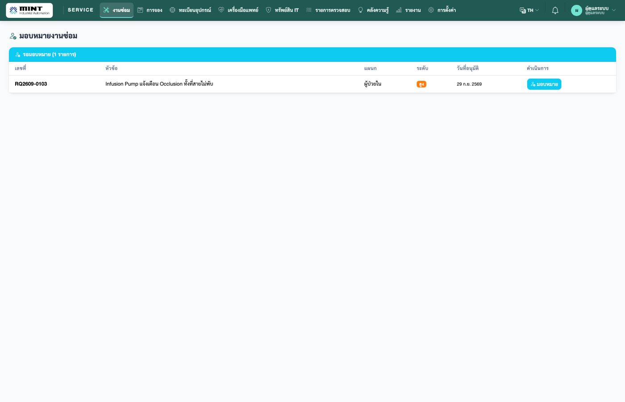Click the bar chart icon for รายงาน
This screenshot has width=625, height=402.
399,10
